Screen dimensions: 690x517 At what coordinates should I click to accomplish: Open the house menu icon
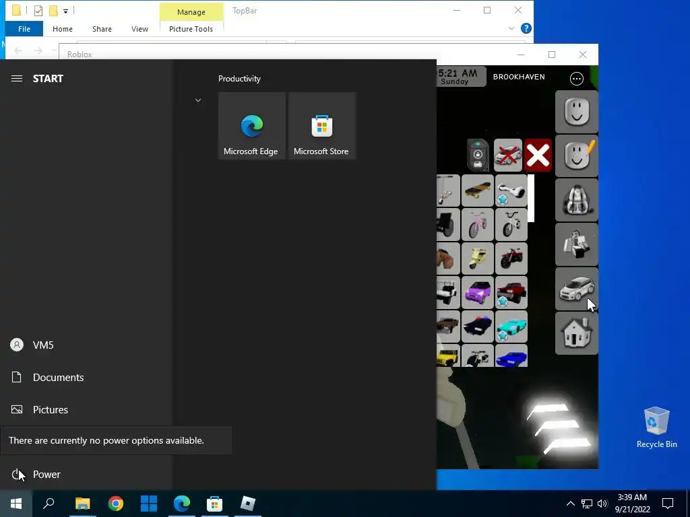coord(577,333)
